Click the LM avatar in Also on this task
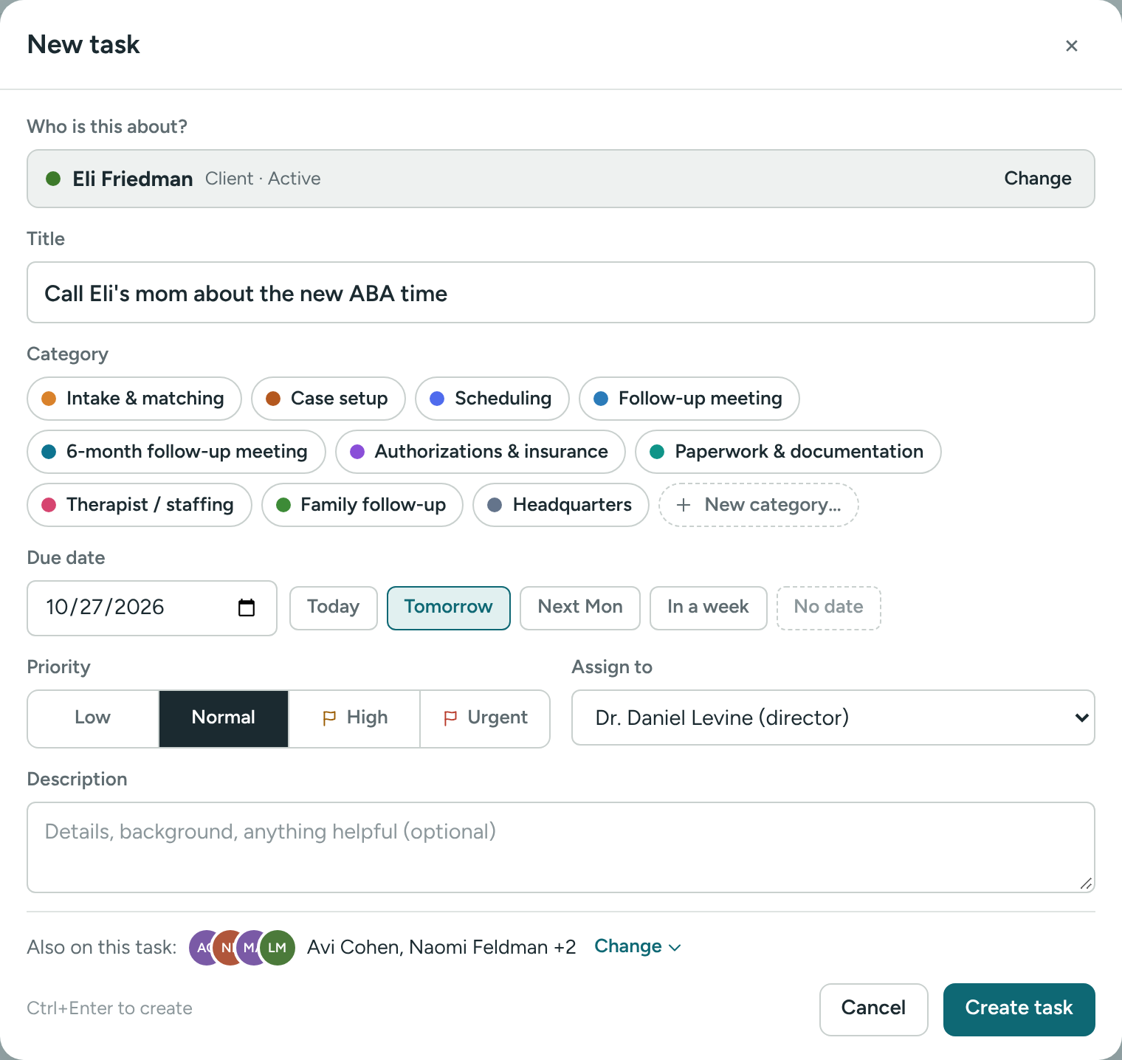Viewport: 1122px width, 1060px height. (x=278, y=948)
